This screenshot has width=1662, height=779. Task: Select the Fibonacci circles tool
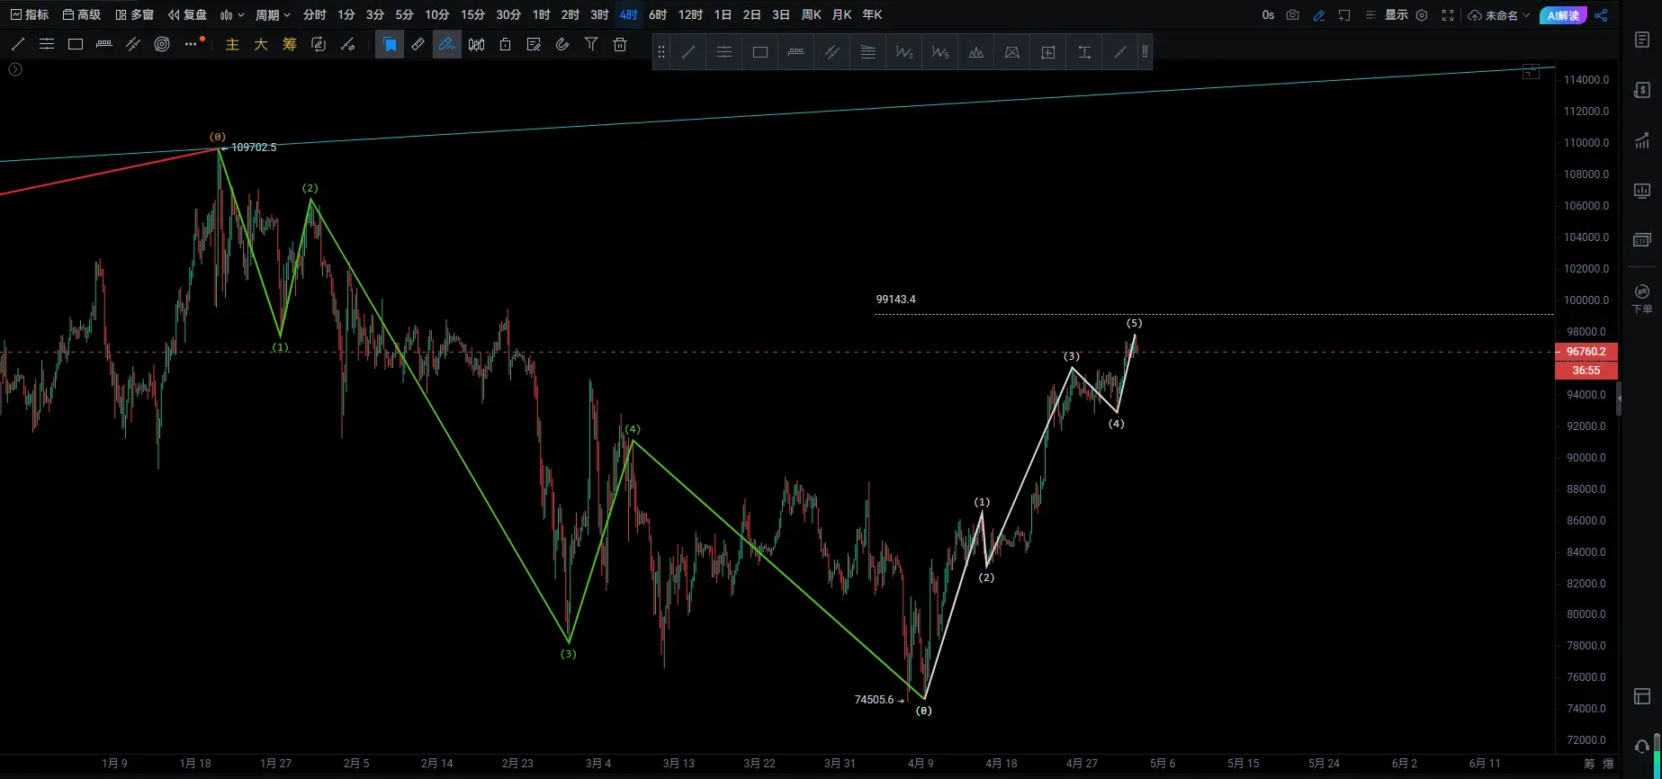point(162,44)
